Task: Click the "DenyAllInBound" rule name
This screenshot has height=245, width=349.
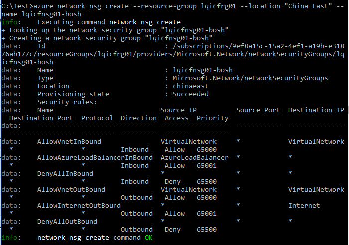Action: pyautogui.click(x=65, y=174)
